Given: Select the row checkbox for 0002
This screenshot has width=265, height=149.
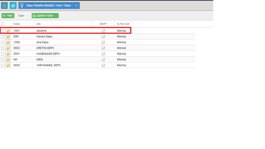Looking at the screenshot, I should tap(3, 48).
